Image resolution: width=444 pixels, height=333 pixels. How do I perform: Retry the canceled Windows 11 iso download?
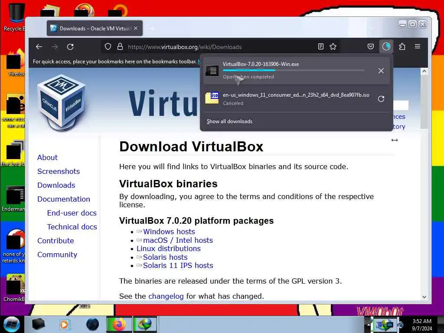coord(381,99)
